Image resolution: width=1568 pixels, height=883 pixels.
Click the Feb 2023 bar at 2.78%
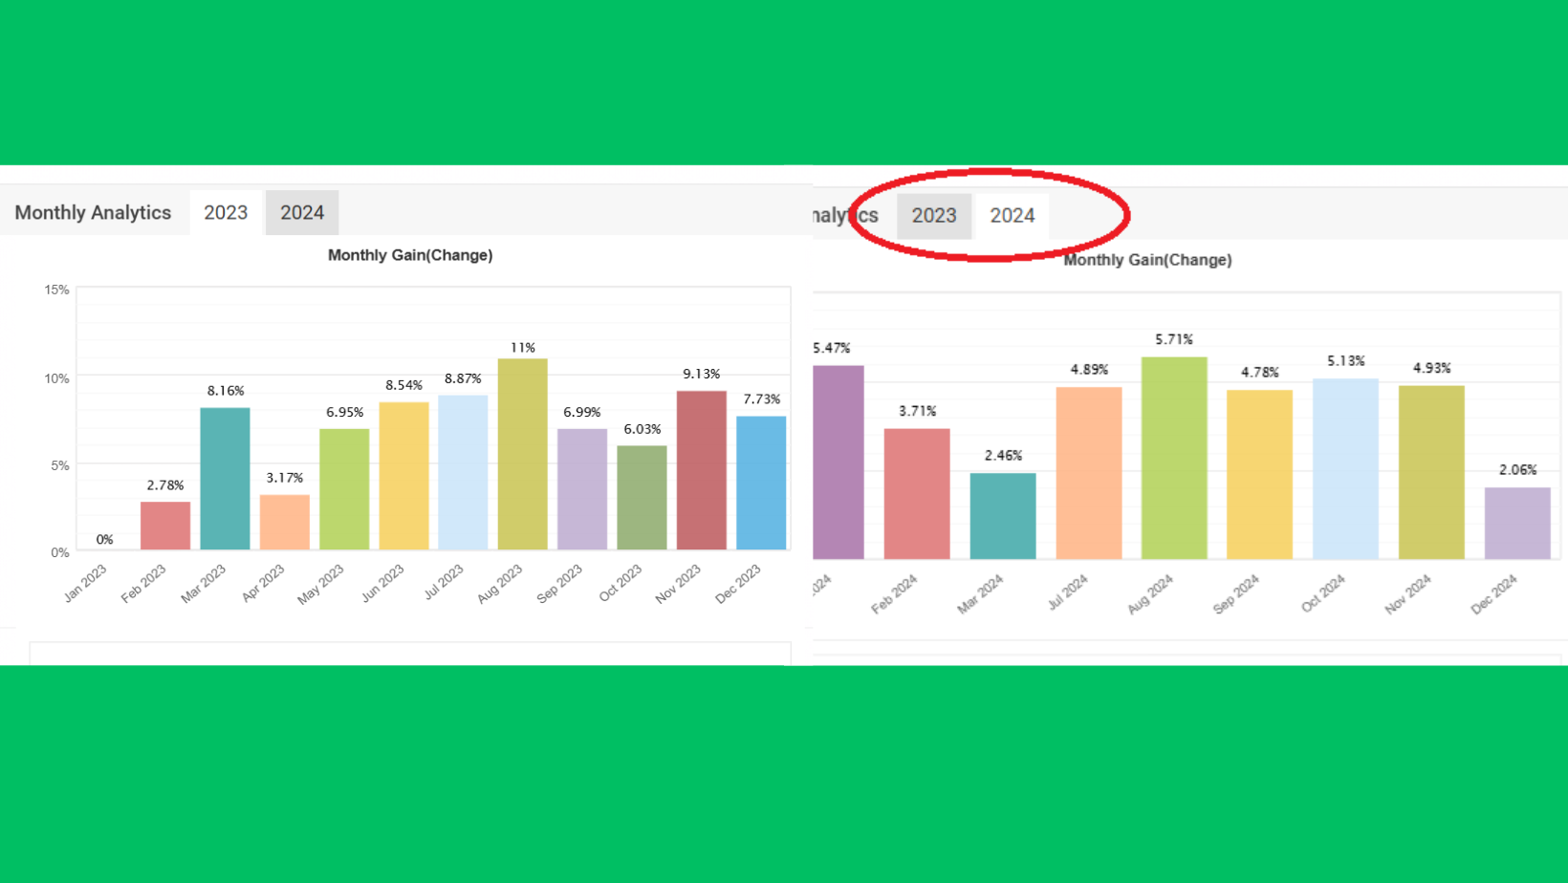click(165, 526)
